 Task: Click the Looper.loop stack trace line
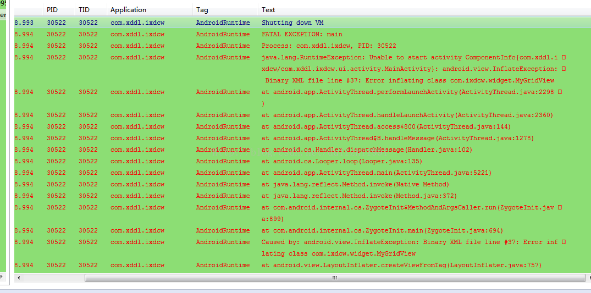tap(341, 161)
